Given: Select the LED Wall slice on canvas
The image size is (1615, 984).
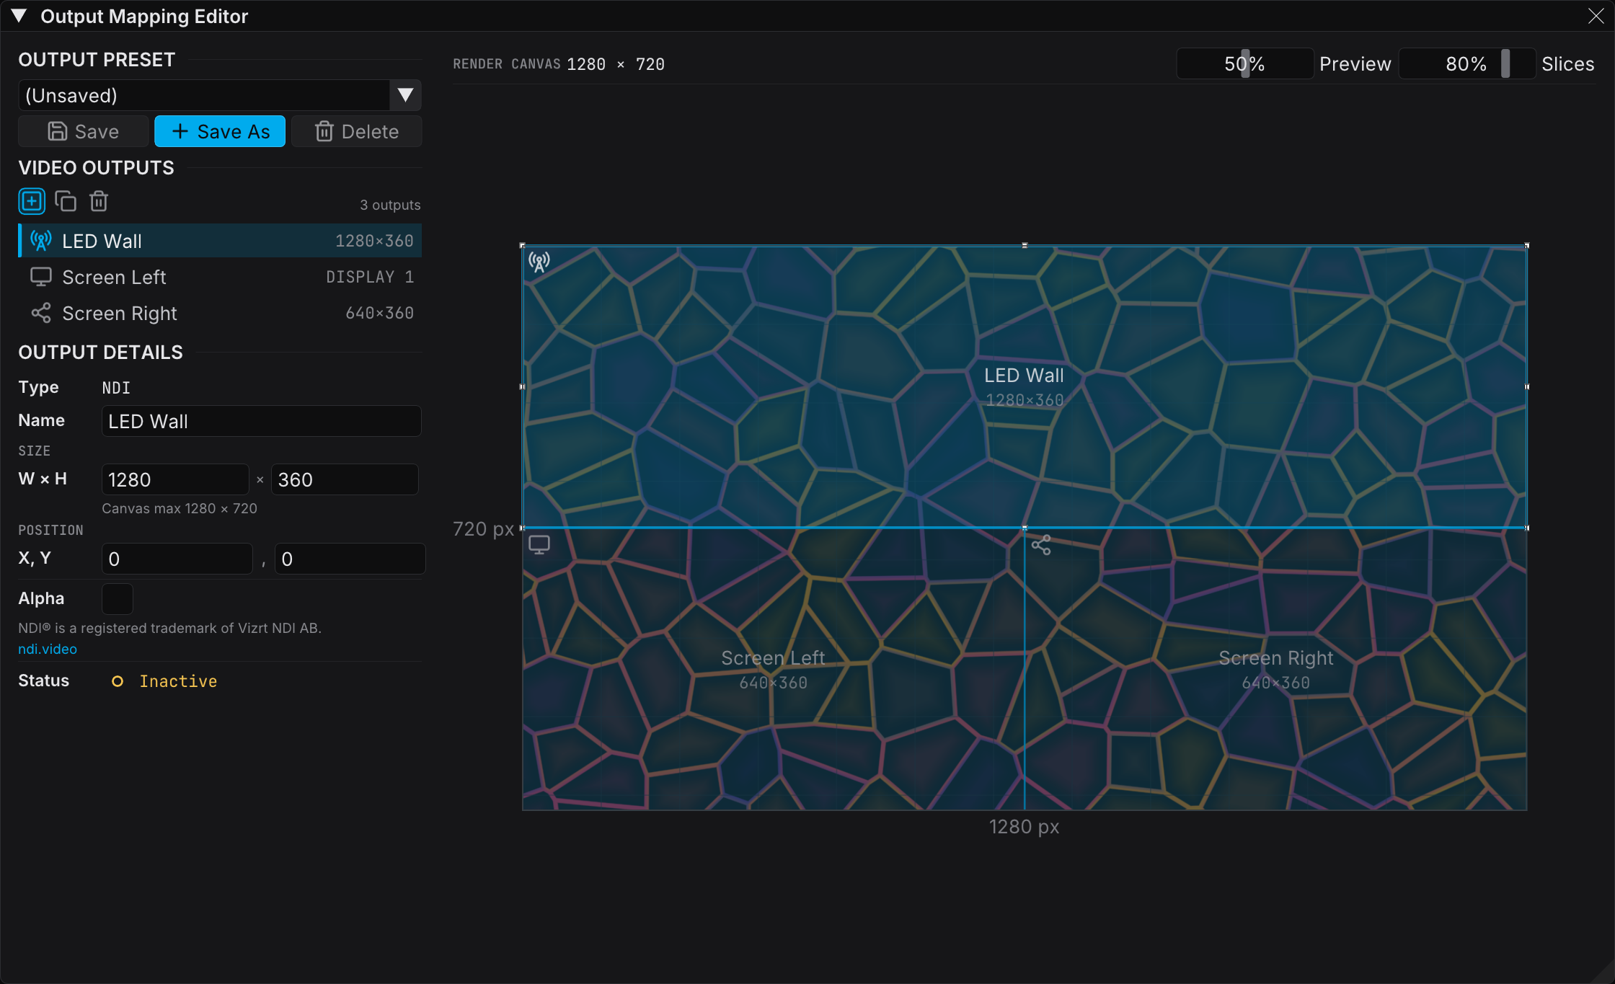Looking at the screenshot, I should pos(1024,386).
